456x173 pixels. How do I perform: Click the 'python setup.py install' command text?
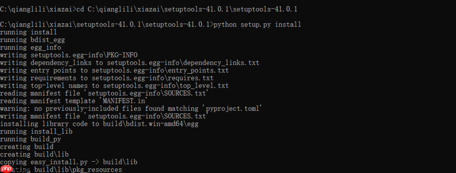[x=258, y=25]
